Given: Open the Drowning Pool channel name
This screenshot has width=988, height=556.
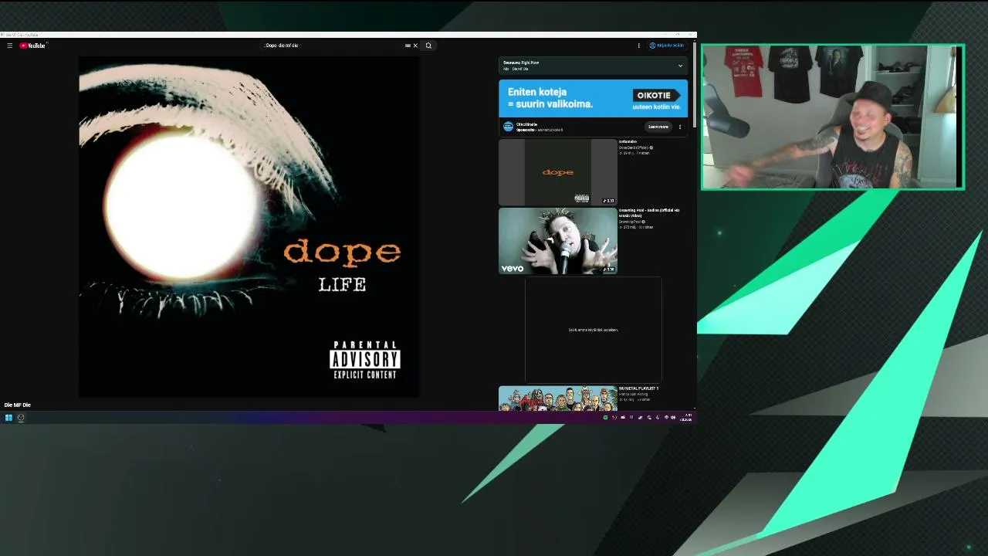Looking at the screenshot, I should click(630, 222).
